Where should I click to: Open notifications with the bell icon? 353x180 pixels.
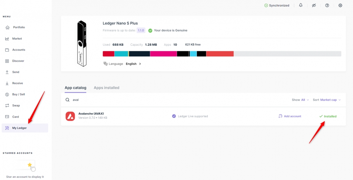coord(301,5)
